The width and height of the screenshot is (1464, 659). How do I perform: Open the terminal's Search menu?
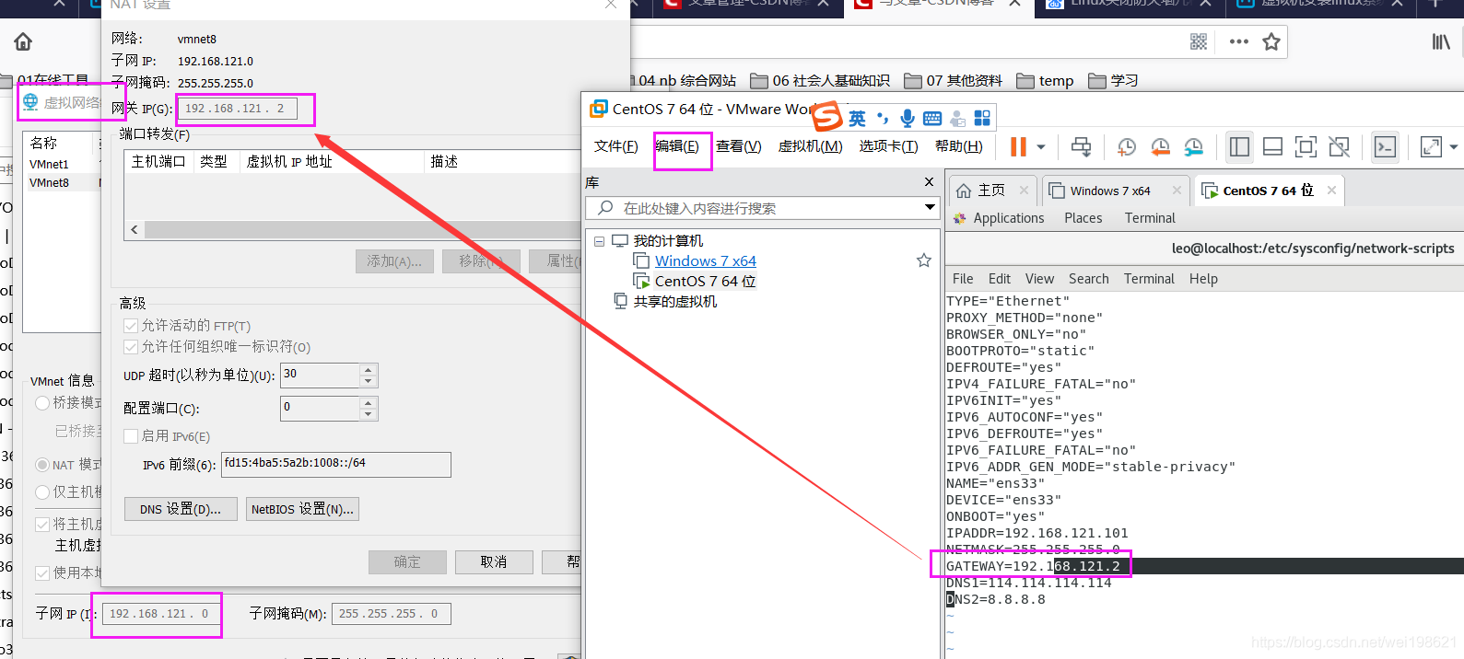point(1089,279)
